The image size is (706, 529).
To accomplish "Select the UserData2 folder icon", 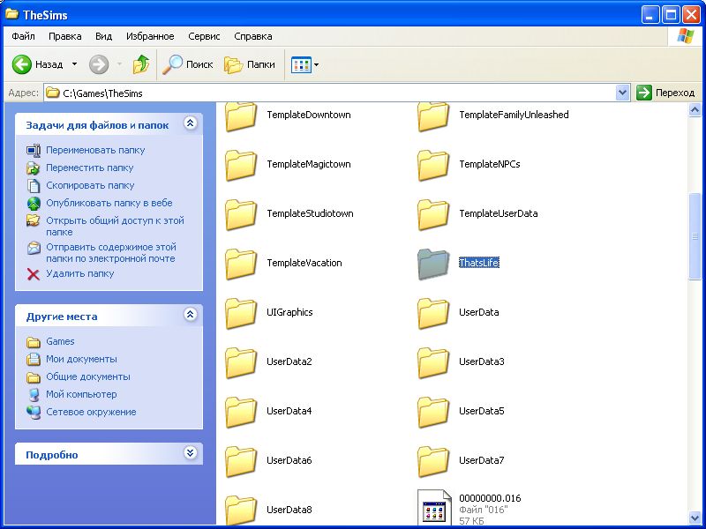I will click(241, 362).
